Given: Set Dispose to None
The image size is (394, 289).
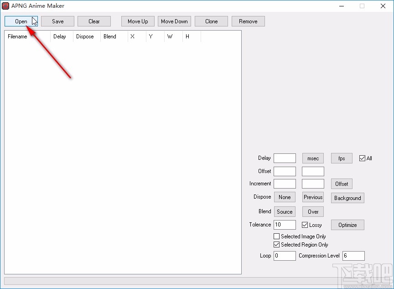Looking at the screenshot, I should point(285,197).
